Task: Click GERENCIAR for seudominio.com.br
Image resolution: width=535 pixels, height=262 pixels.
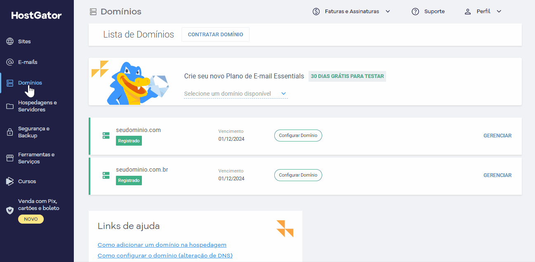Action: 497,175
